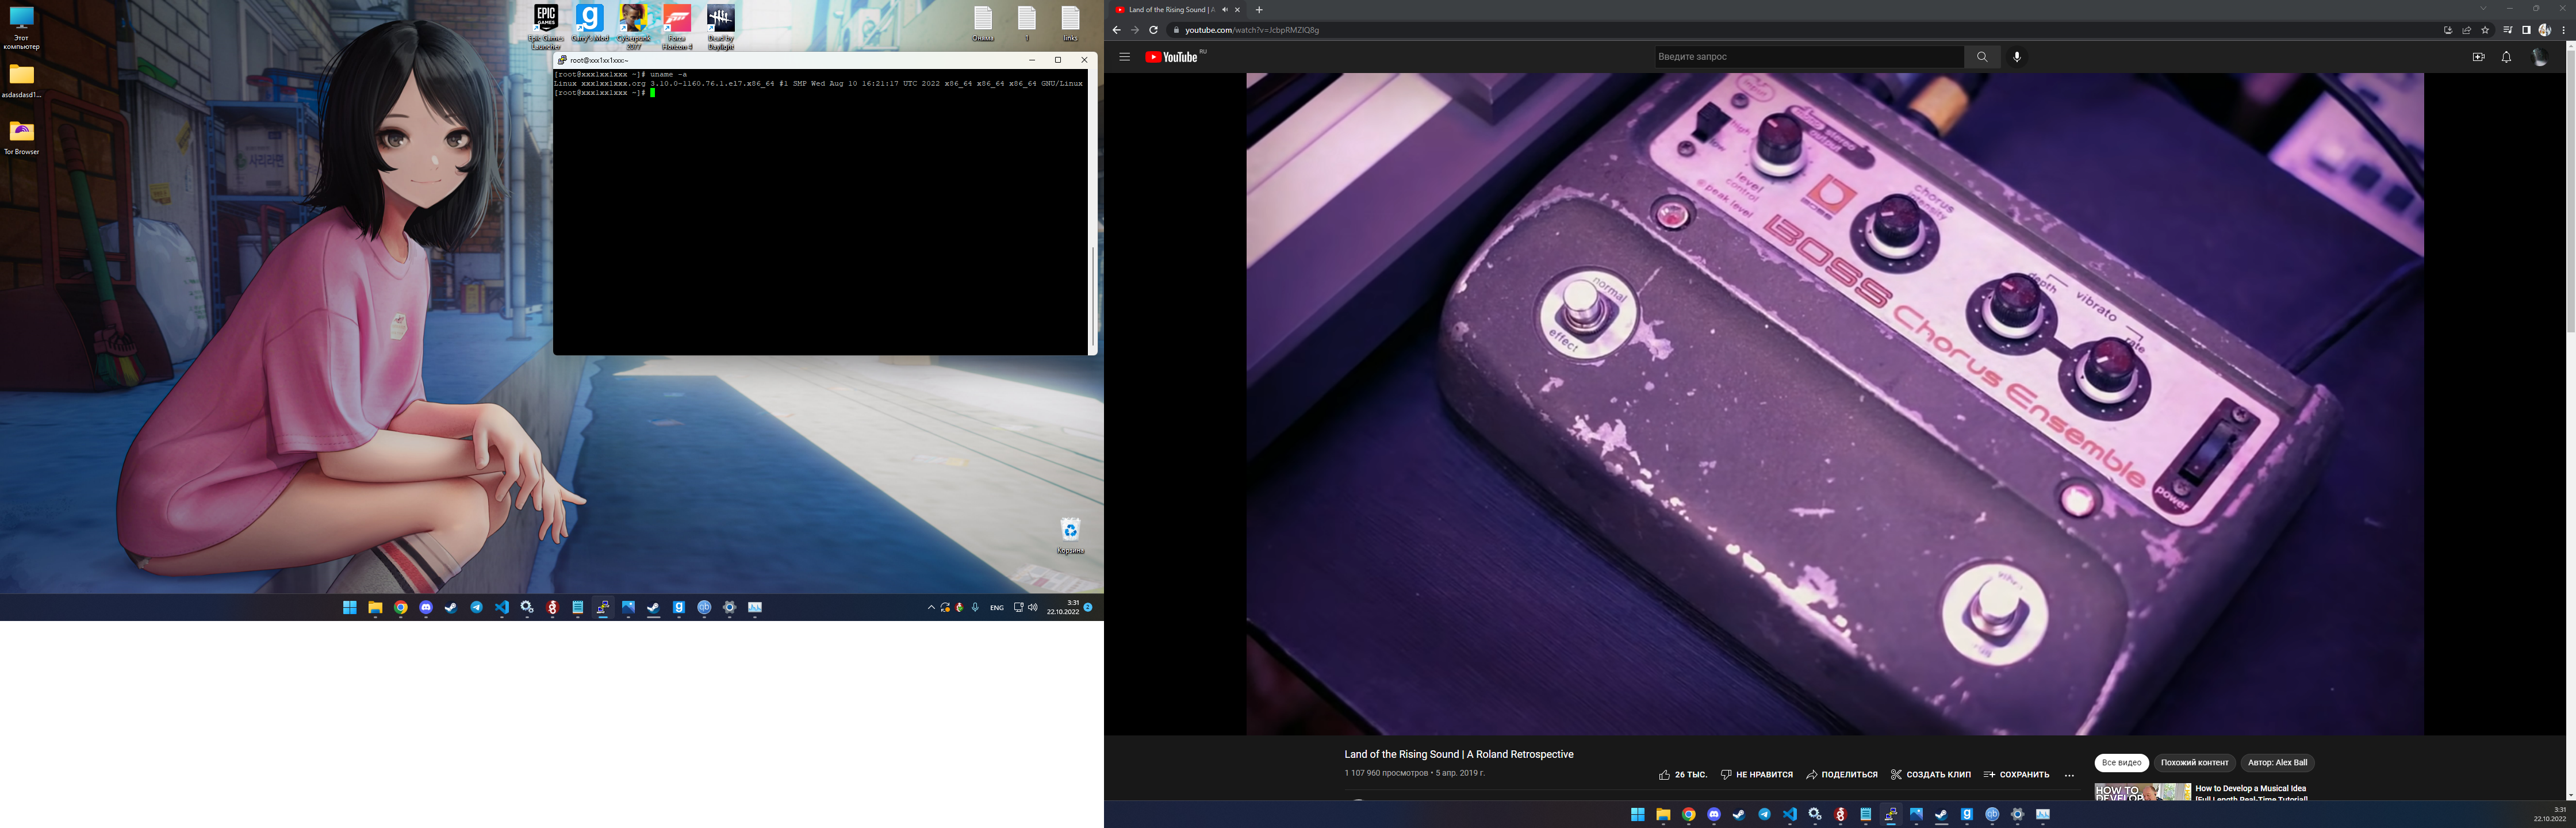Image resolution: width=2576 pixels, height=828 pixels.
Task: Select Tor Browser desktop icon
Action: click(21, 138)
